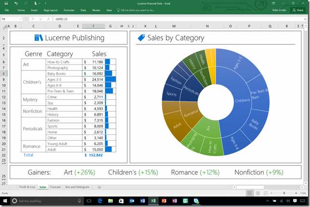Click the Art (+26%) gainer text
The image size is (310, 207).
pyautogui.click(x=79, y=172)
